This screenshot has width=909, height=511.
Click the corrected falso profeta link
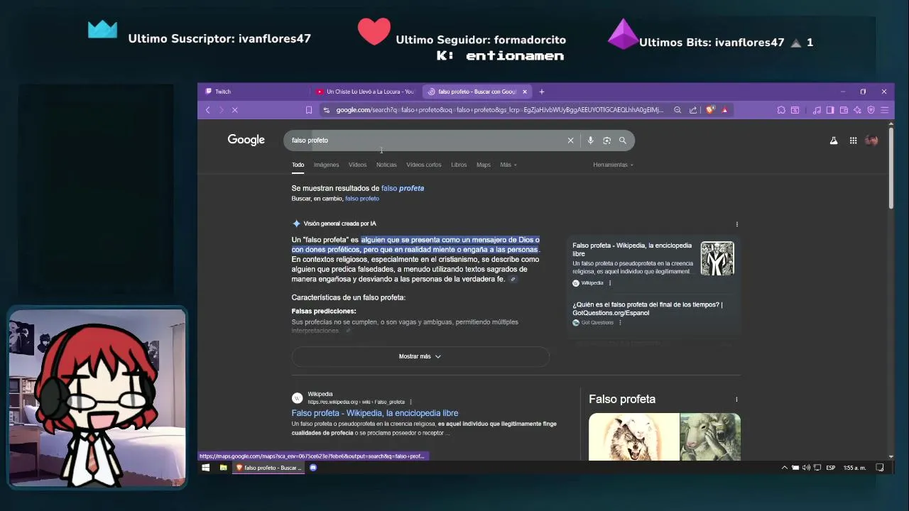coord(403,188)
